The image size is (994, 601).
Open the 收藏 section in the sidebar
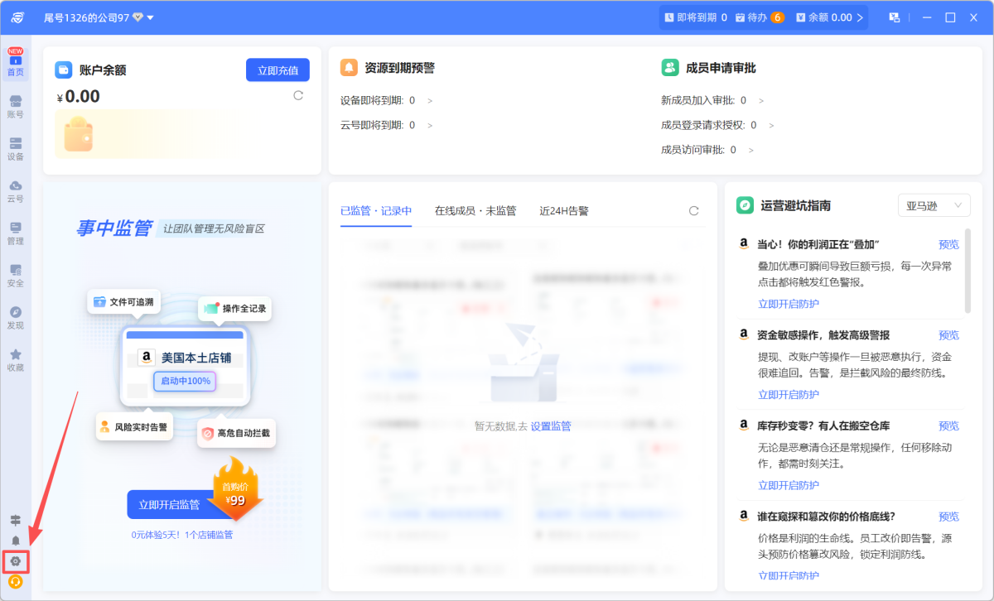(x=16, y=360)
